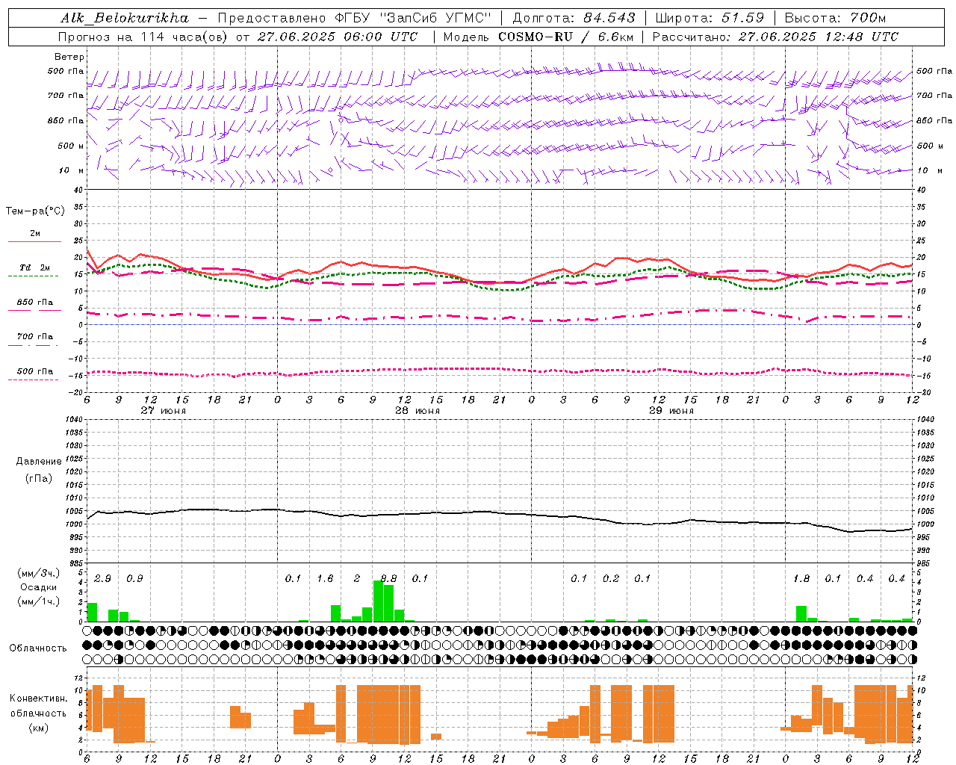
Task: Select the Высота: 700м elevation text
Action: coord(834,18)
